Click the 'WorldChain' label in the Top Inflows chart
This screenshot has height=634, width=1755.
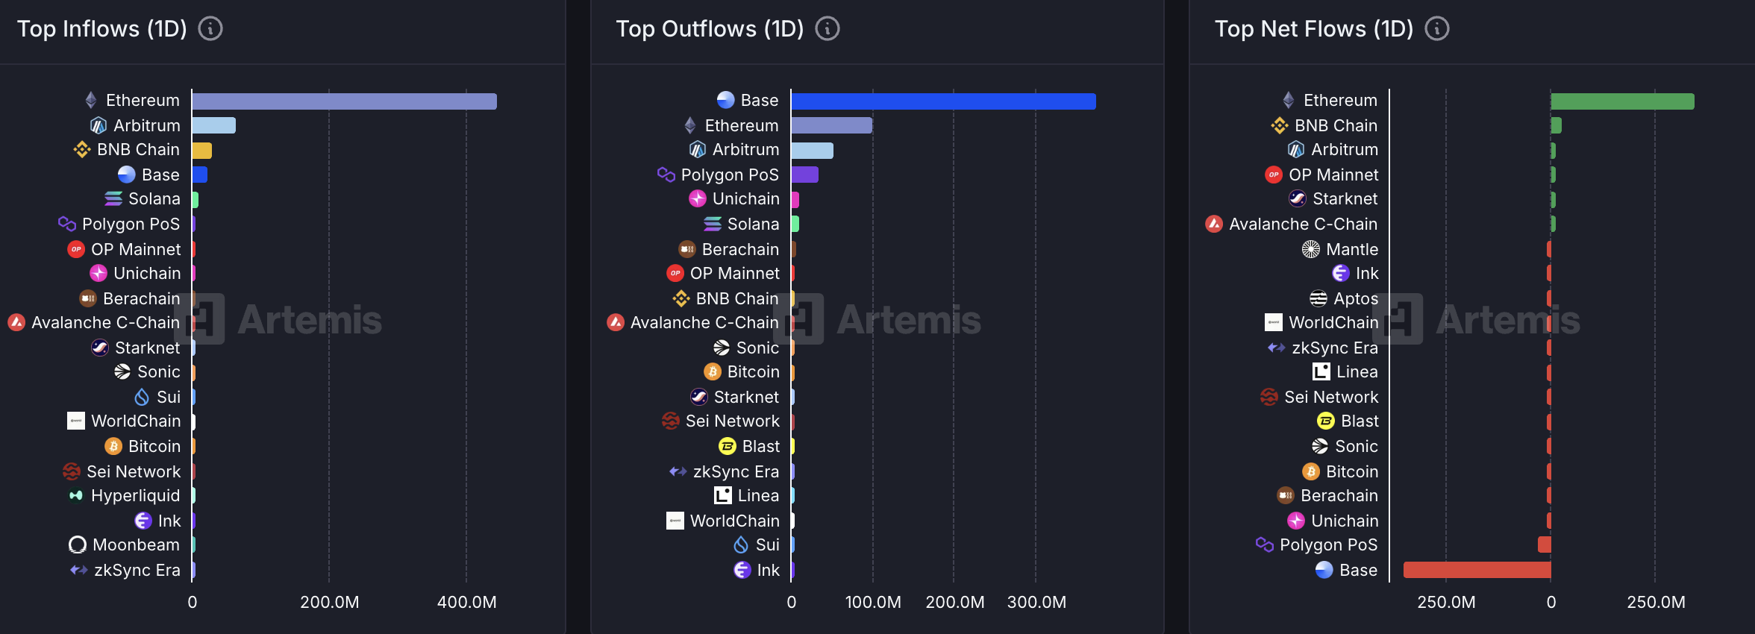coord(136,421)
